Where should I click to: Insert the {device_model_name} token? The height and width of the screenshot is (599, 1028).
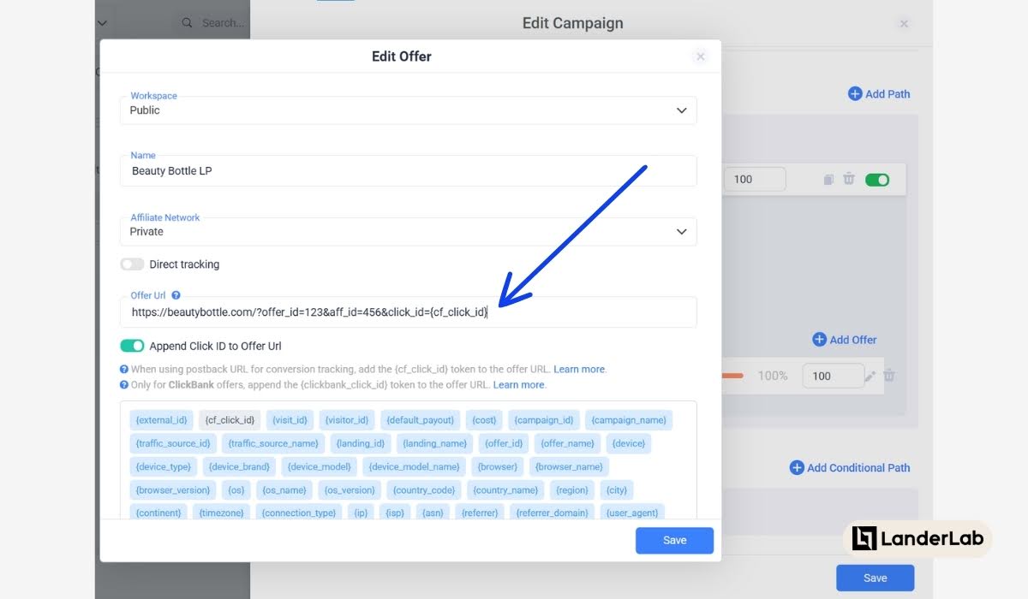(414, 466)
